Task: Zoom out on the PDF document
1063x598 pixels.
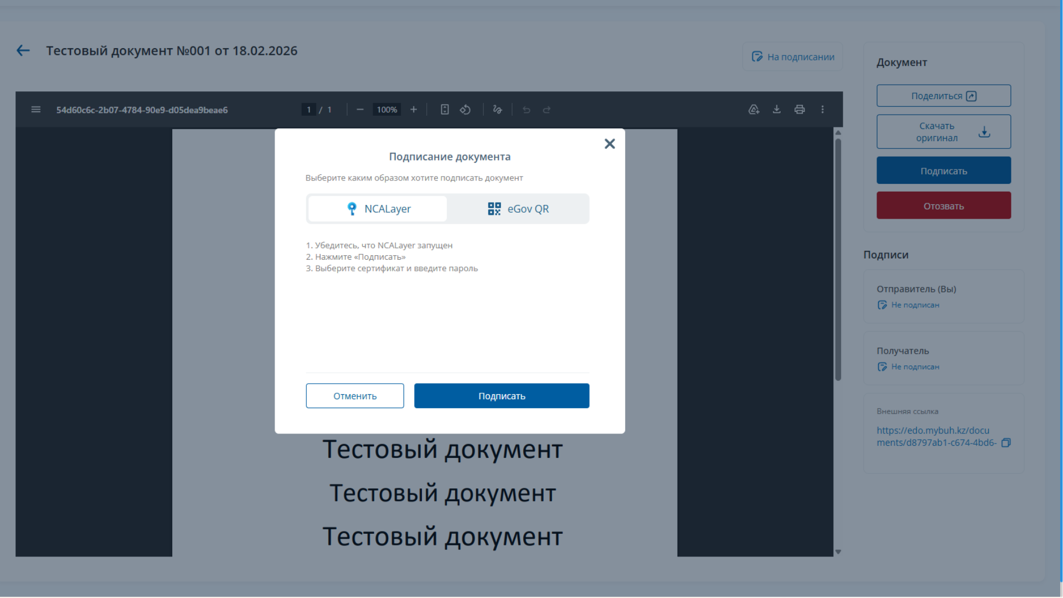Action: click(359, 109)
